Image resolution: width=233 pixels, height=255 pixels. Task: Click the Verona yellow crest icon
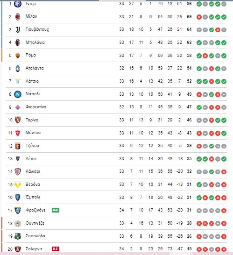point(18,185)
